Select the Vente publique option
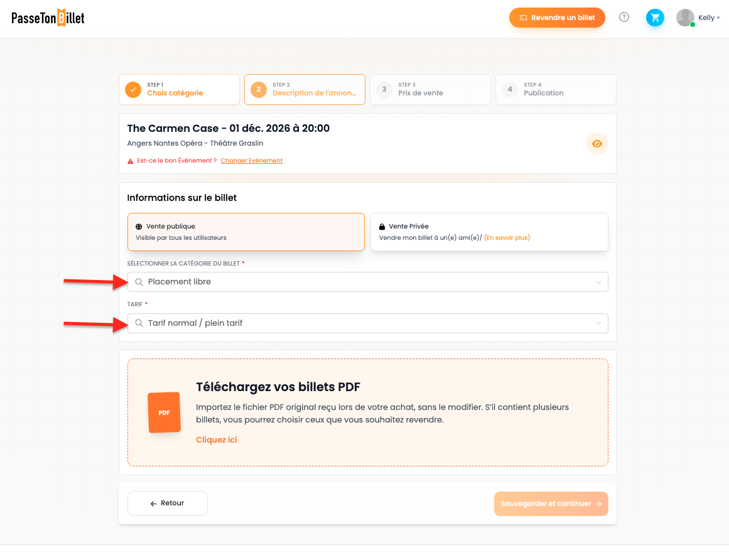729x560 pixels. [246, 232]
